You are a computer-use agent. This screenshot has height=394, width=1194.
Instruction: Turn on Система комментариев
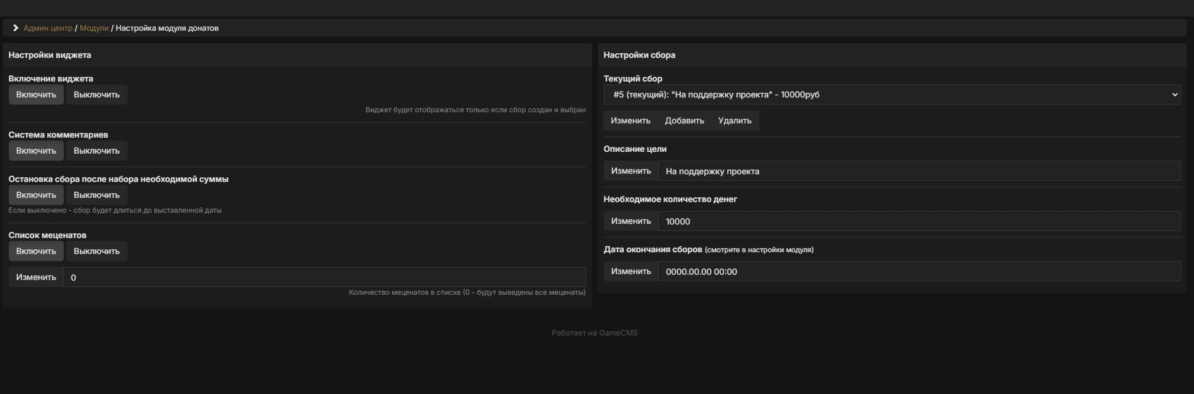pyautogui.click(x=36, y=151)
